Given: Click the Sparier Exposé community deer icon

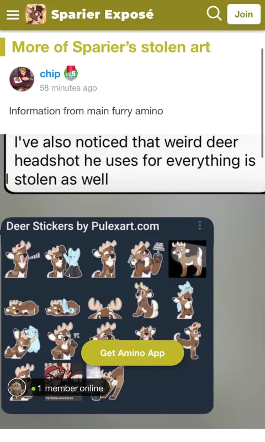Looking at the screenshot, I should pos(36,14).
